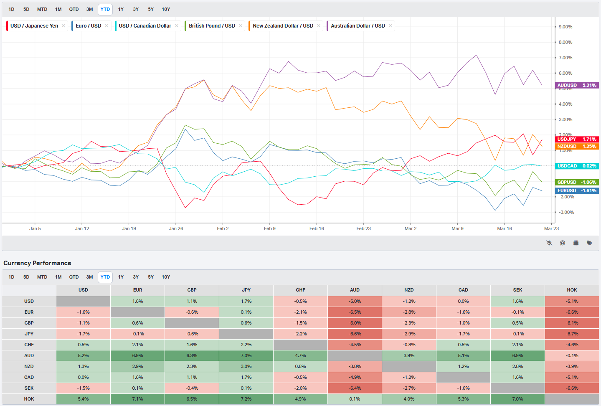
Task: Switch chart range to MTD
Action: click(42, 9)
